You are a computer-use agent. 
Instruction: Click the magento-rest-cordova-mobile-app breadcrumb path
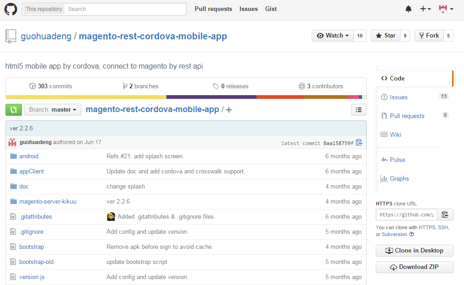152,109
